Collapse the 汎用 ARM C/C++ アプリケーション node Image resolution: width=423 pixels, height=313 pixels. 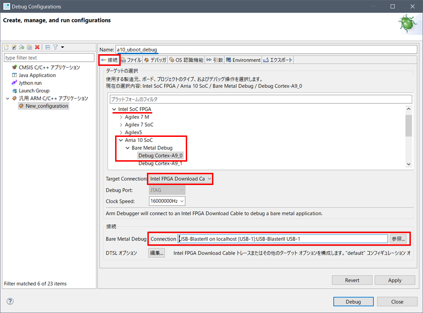pos(7,99)
